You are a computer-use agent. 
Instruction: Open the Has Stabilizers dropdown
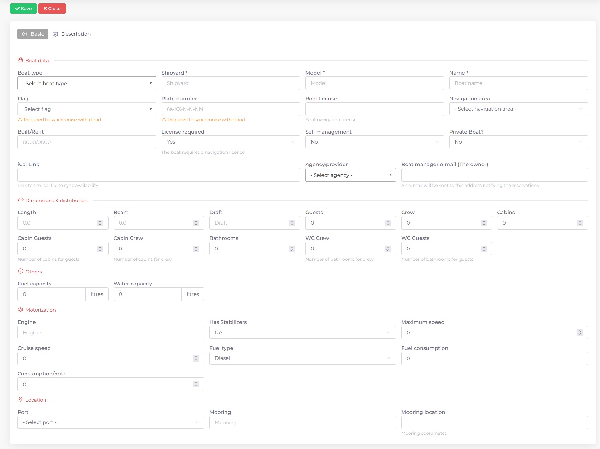303,332
